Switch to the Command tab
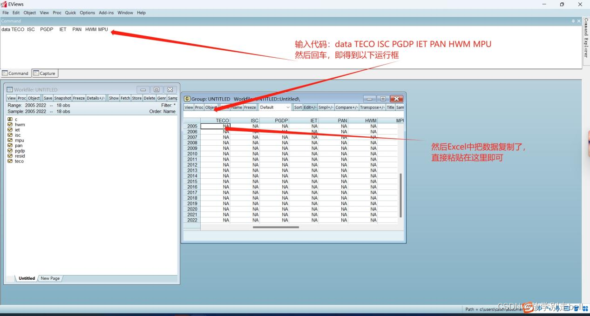The width and height of the screenshot is (590, 316). (x=15, y=73)
